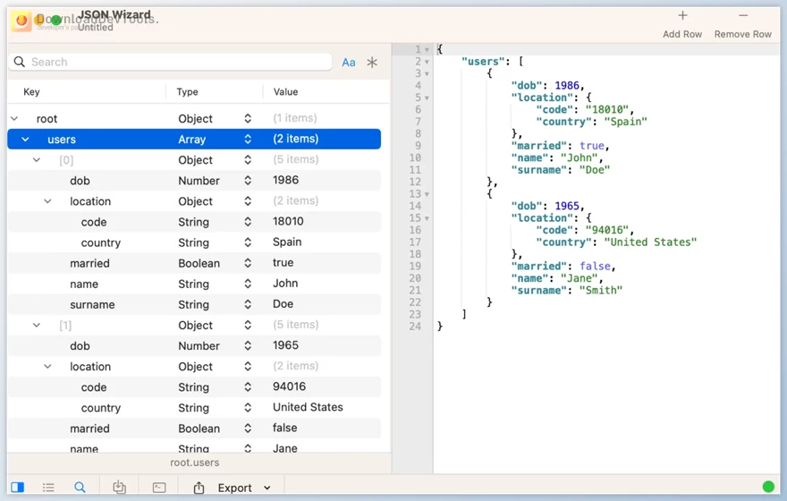Click the magnifier icon in bottom bar
787x501 pixels.
coord(80,487)
